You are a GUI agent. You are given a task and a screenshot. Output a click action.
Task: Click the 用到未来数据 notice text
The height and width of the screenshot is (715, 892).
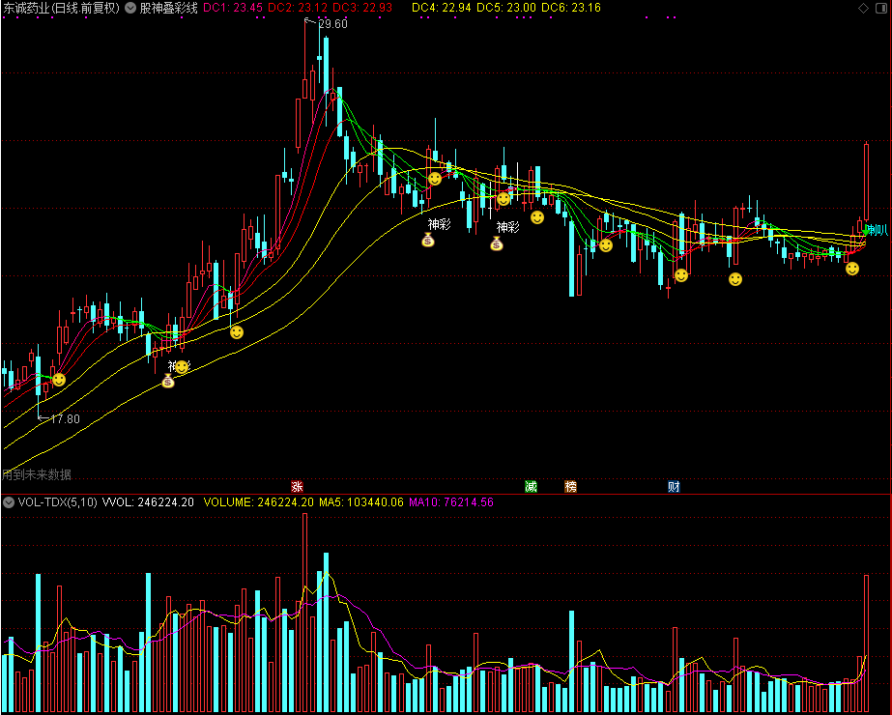(x=37, y=474)
